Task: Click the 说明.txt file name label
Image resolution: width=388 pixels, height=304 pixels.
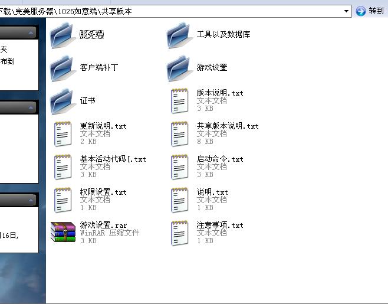Action: click(x=212, y=192)
